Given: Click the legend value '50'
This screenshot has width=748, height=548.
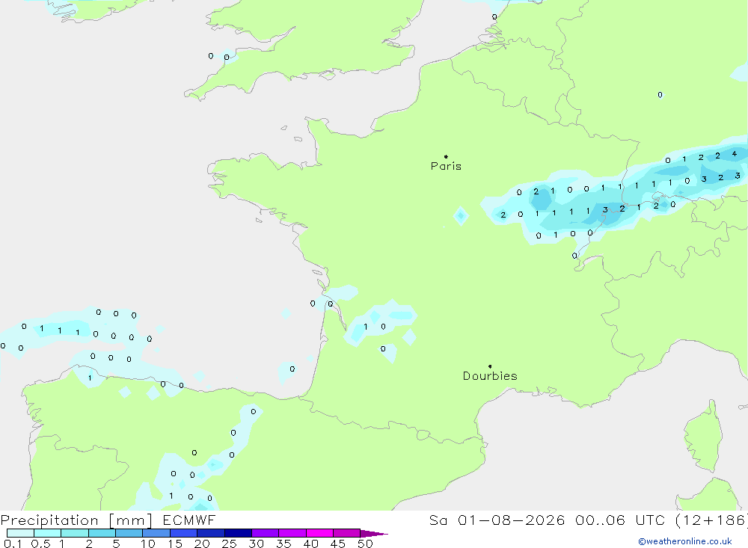Looking at the screenshot, I should [366, 544].
